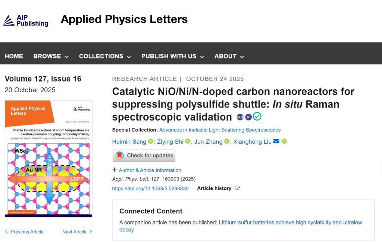Viewport: 382px width, 243px height.
Task: Click Xianghong Liu's email envelope icon
Action: coord(276,141)
